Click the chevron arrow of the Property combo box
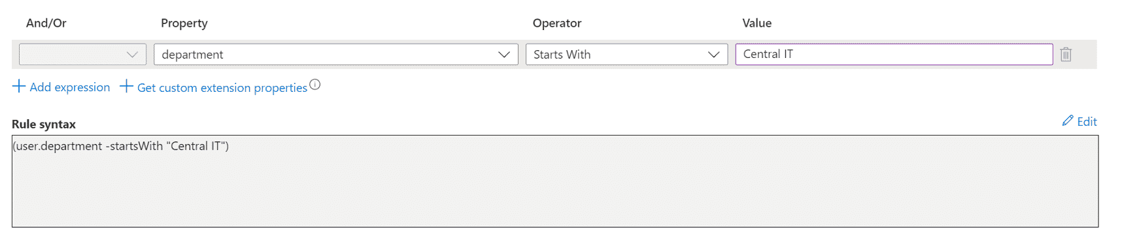 coord(504,55)
